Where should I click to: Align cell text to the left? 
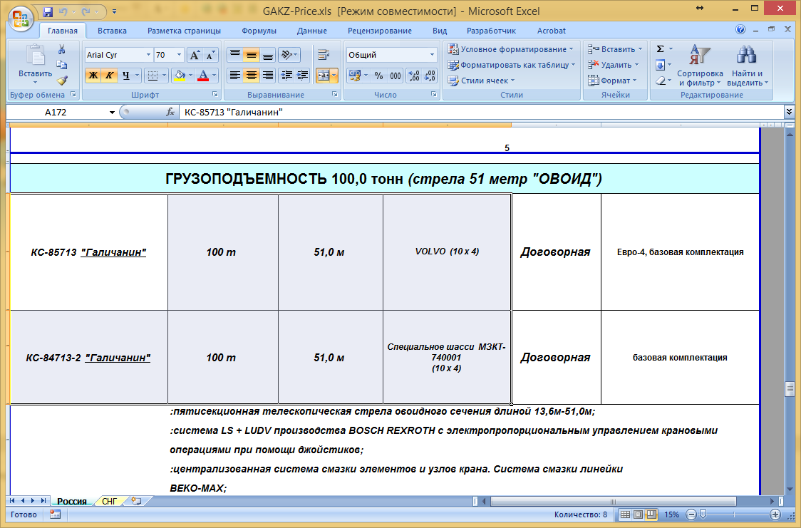click(x=235, y=76)
